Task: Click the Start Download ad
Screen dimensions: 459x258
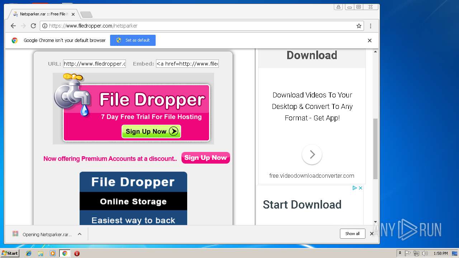Action: click(x=302, y=205)
